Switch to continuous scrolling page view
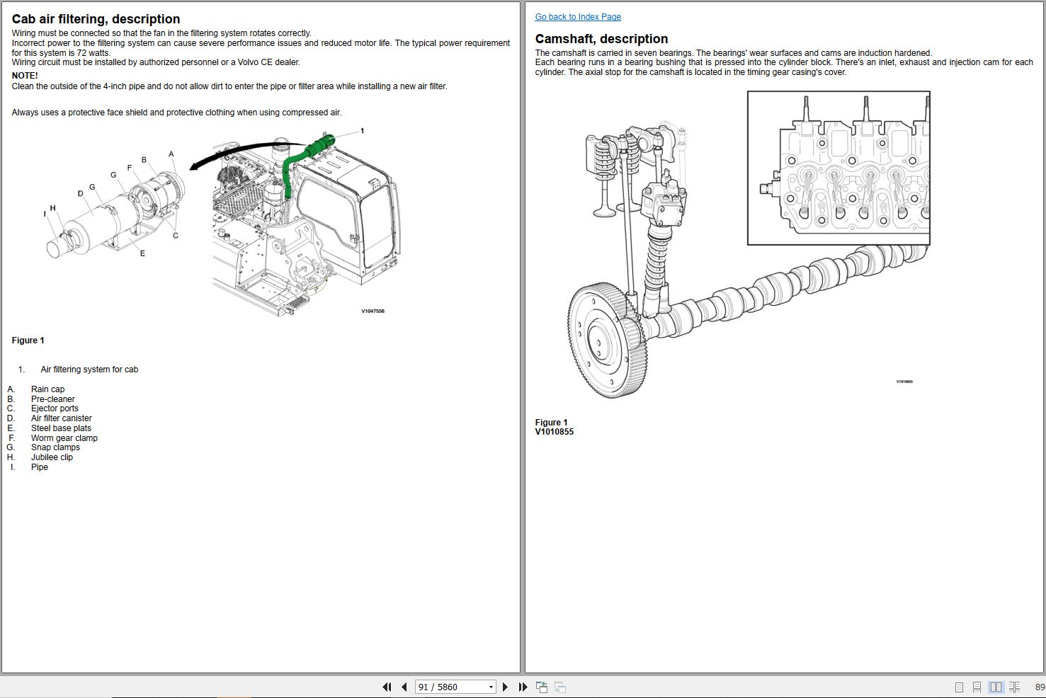This screenshot has width=1046, height=698. pyautogui.click(x=977, y=687)
